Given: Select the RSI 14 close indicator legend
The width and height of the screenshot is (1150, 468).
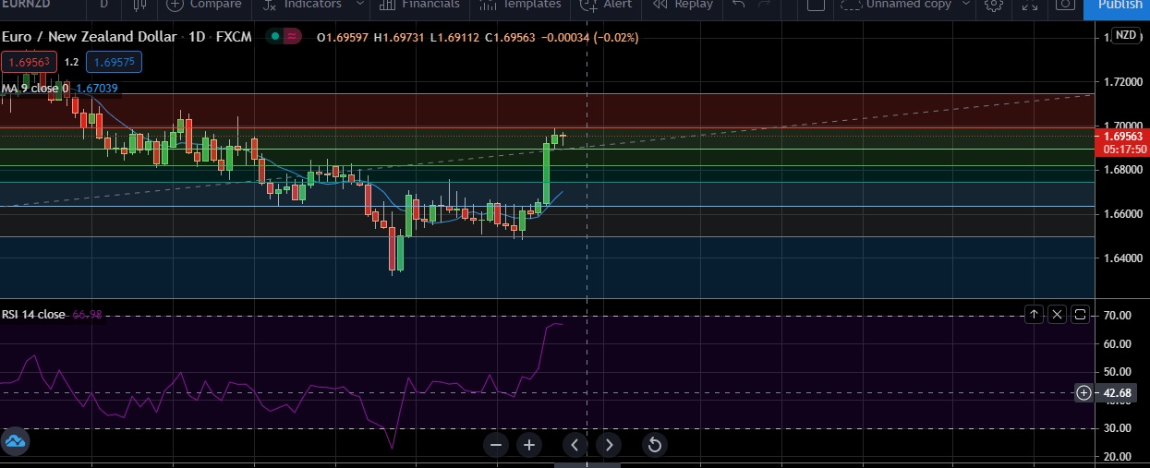Looking at the screenshot, I should 33,315.
